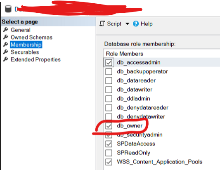The height and width of the screenshot is (170, 220).
Task: Check the SPReadOnly role checkbox
Action: coord(109,153)
